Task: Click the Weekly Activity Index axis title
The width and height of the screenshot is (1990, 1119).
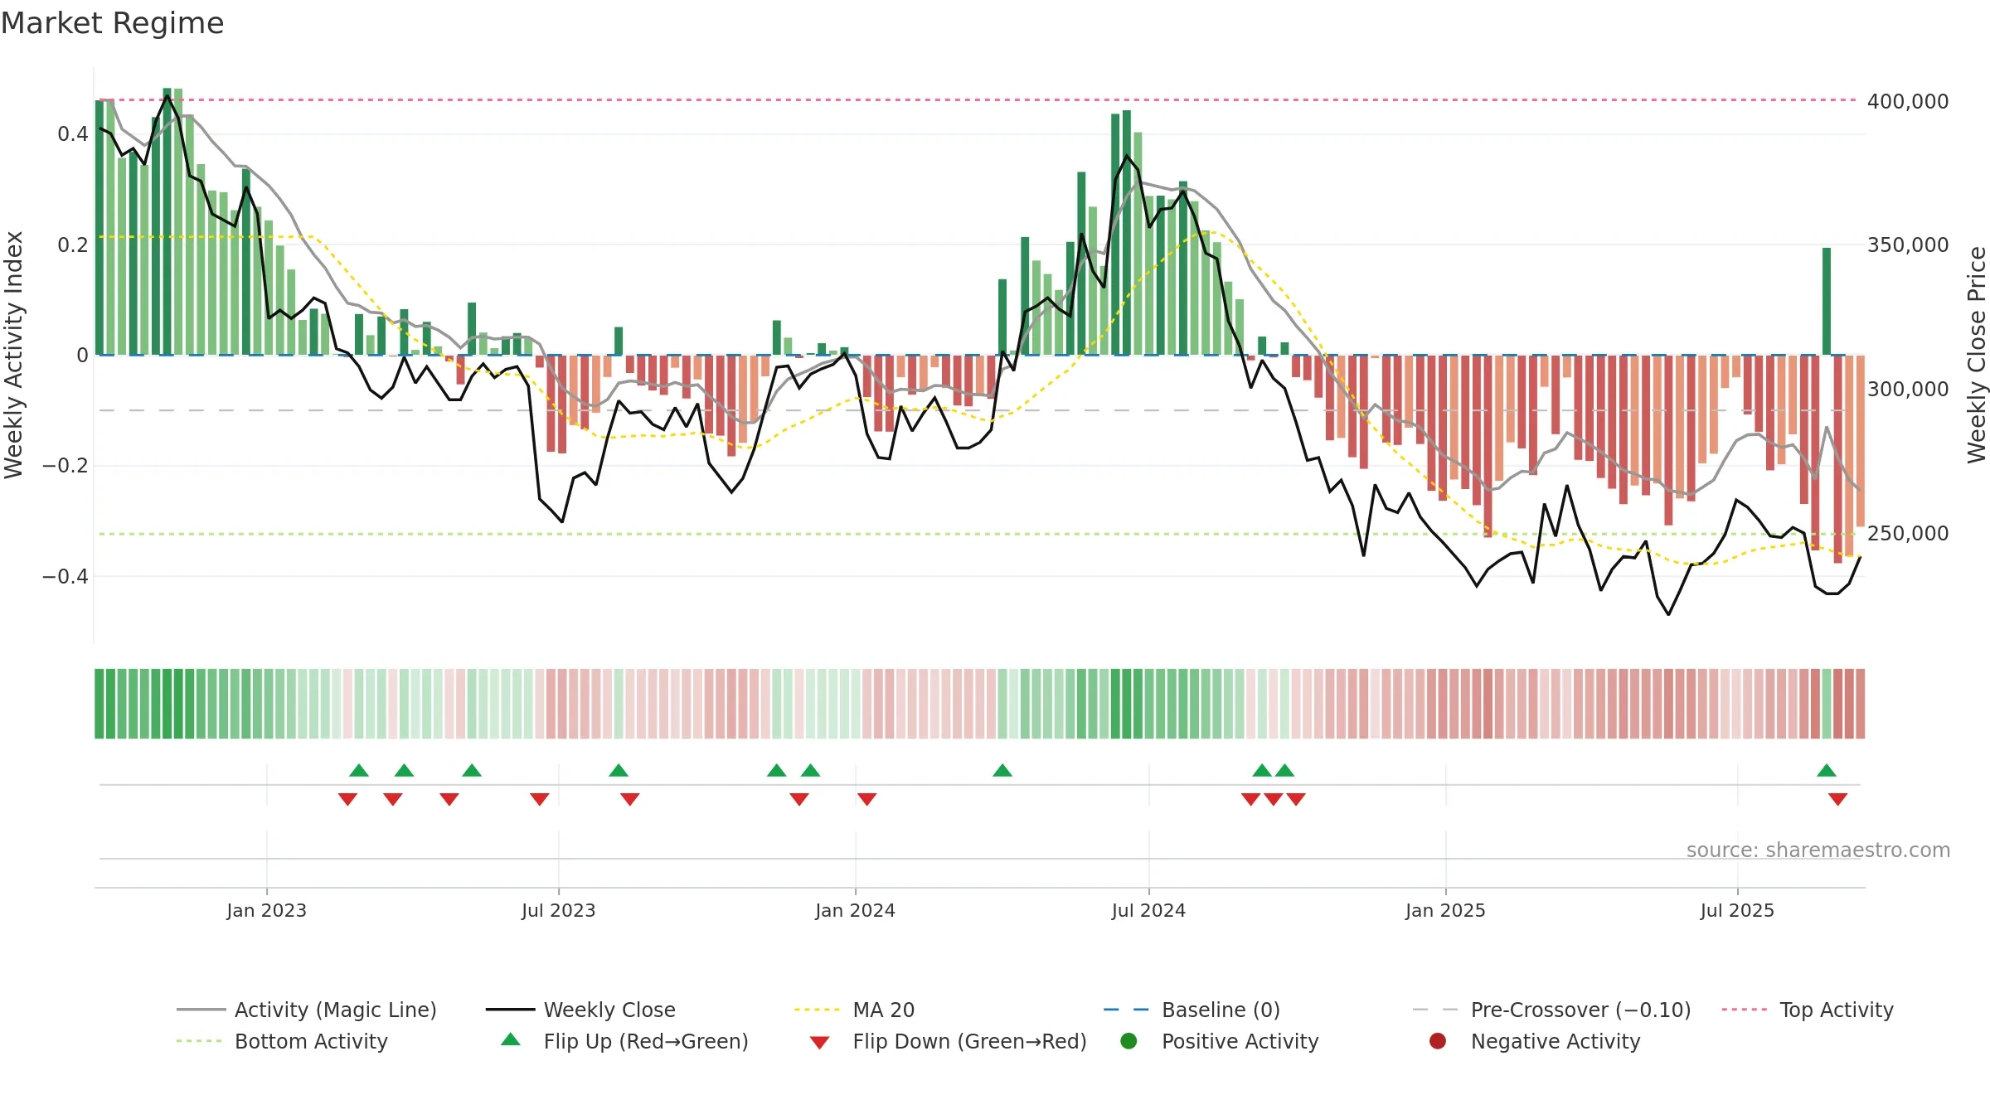Action: point(13,355)
